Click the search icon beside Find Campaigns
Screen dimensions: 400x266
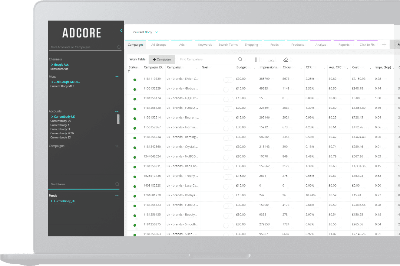[x=240, y=59]
